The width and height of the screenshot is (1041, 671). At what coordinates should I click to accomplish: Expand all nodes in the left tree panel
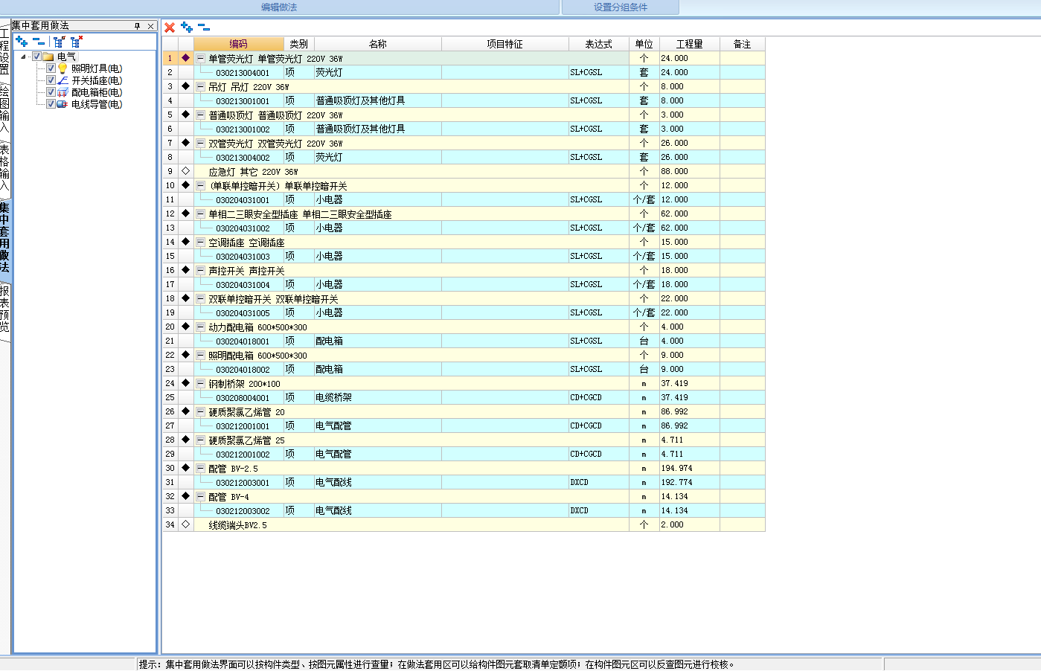coord(22,42)
